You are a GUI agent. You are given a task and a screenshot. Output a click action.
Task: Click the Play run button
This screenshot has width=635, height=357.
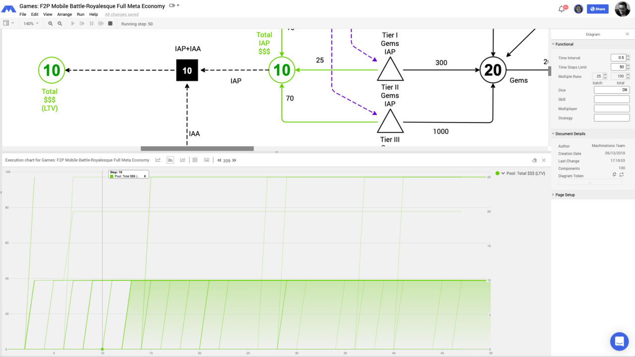73,23
